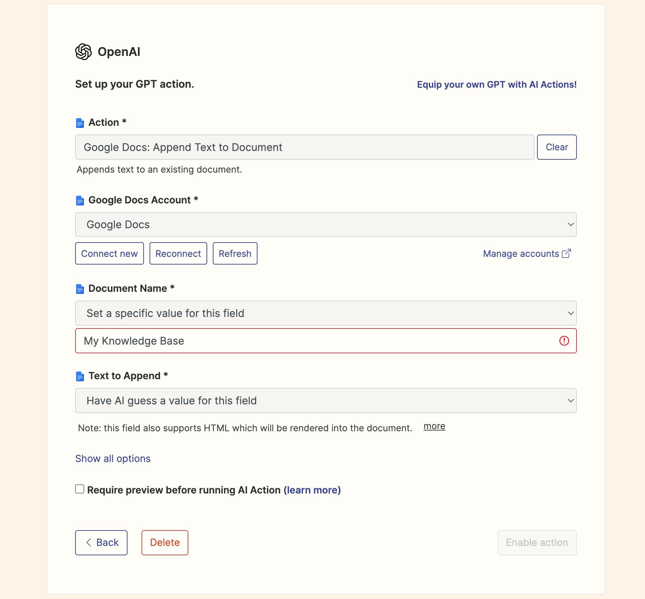
Task: Open the Have AI guess a value dropdown
Action: point(326,400)
